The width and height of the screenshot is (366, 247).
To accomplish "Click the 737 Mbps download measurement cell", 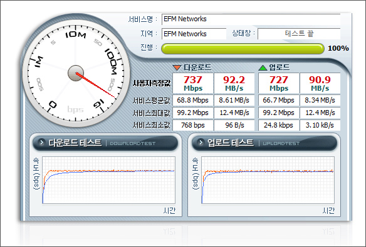I will (193, 83).
